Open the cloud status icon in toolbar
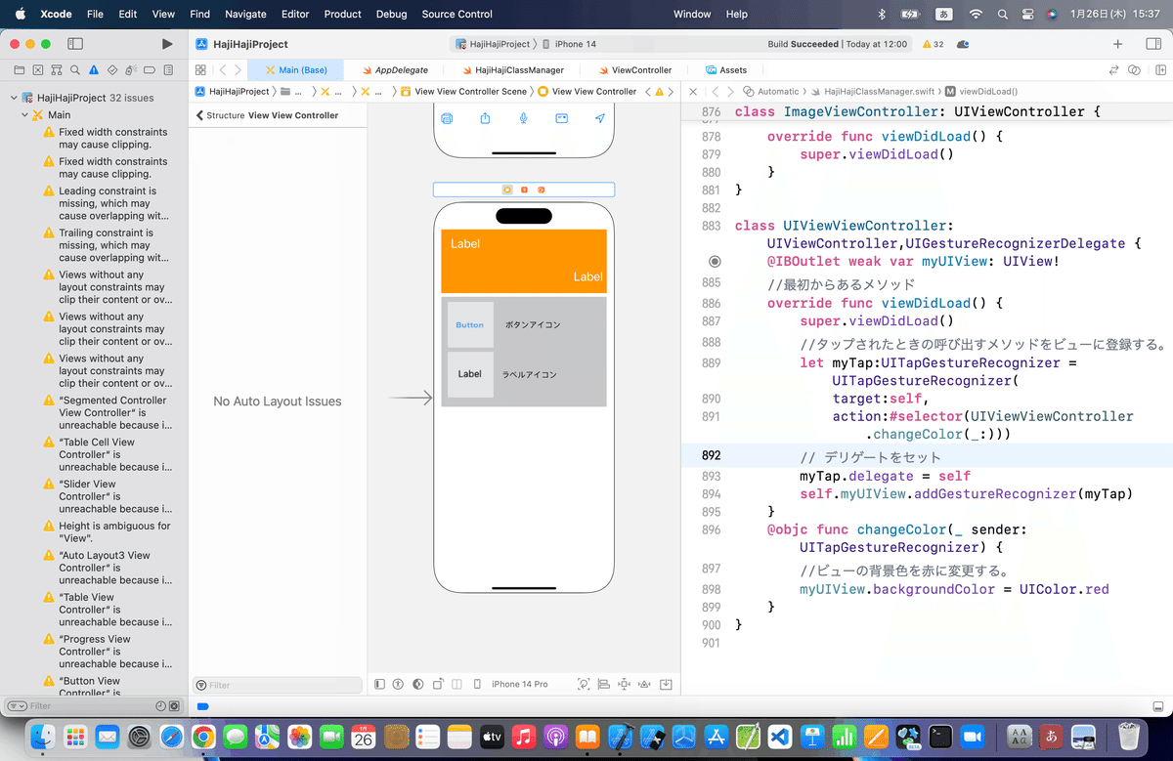This screenshot has width=1173, height=761. (x=963, y=44)
